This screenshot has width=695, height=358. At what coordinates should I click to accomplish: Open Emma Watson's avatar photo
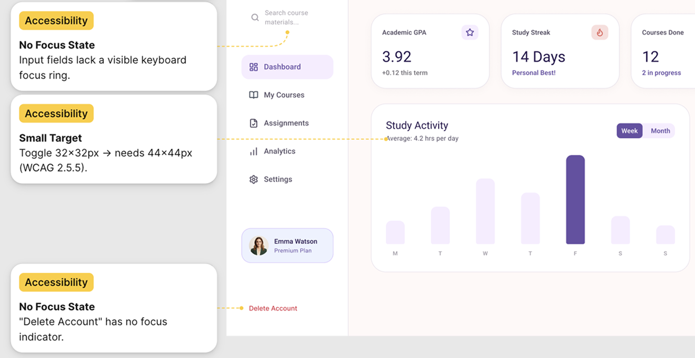[259, 245]
